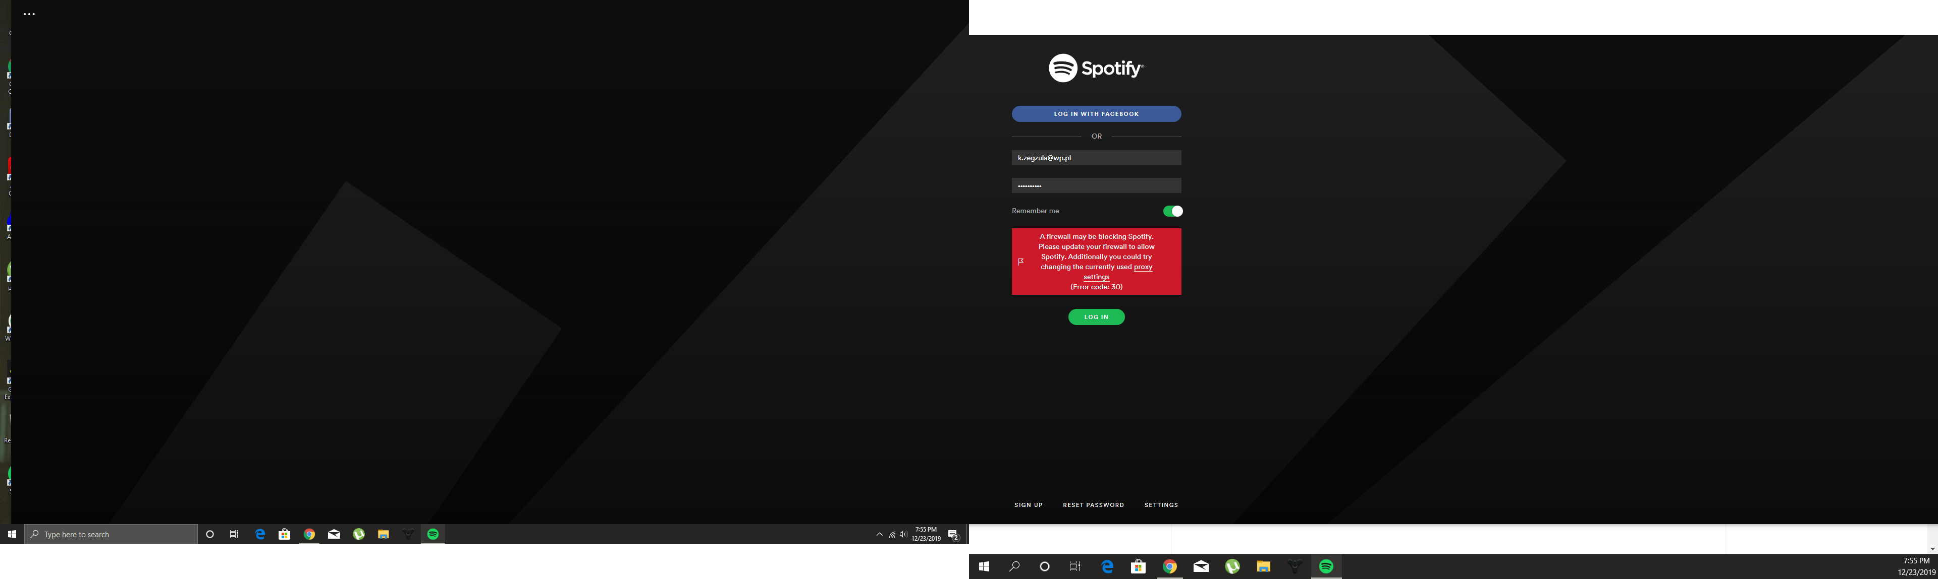Open uTorrent on the taskbar with search box

pos(359,535)
